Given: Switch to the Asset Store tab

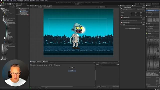Looking at the screenshot, I should coord(43,6).
